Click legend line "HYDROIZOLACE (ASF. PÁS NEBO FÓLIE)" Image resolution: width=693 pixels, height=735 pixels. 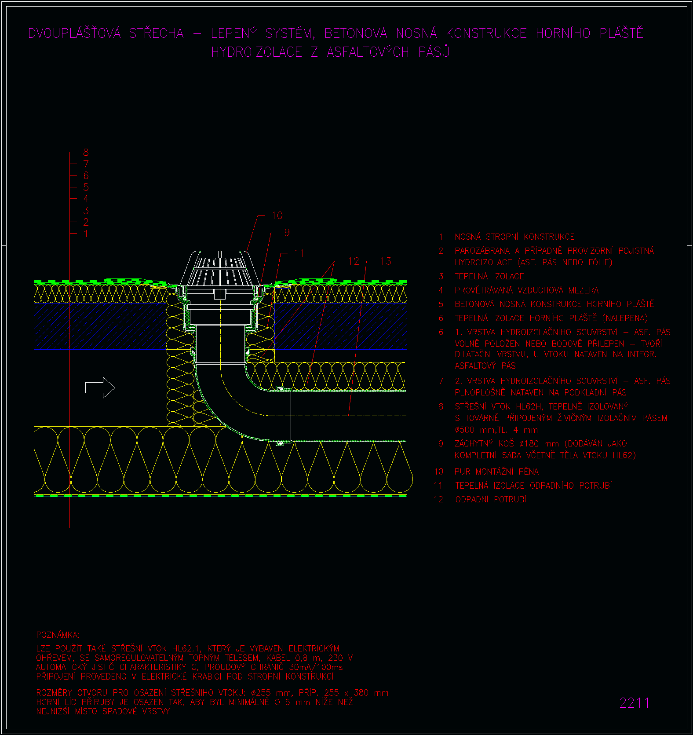click(533, 262)
